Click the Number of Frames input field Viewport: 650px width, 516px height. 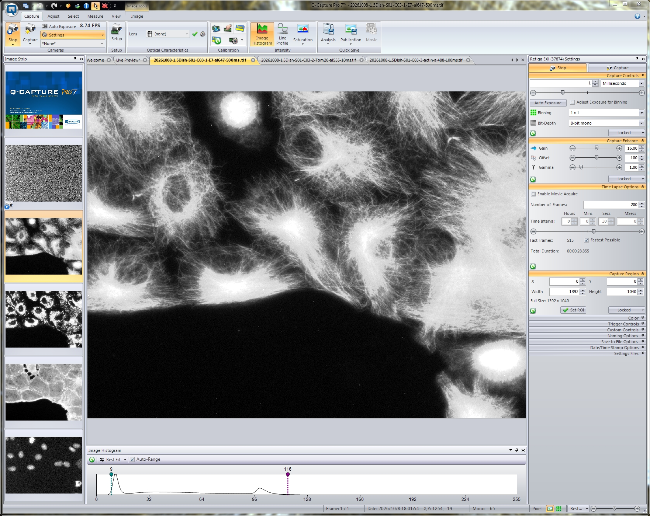[611, 205]
